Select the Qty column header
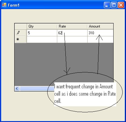The image size is (126, 122). 42,26
